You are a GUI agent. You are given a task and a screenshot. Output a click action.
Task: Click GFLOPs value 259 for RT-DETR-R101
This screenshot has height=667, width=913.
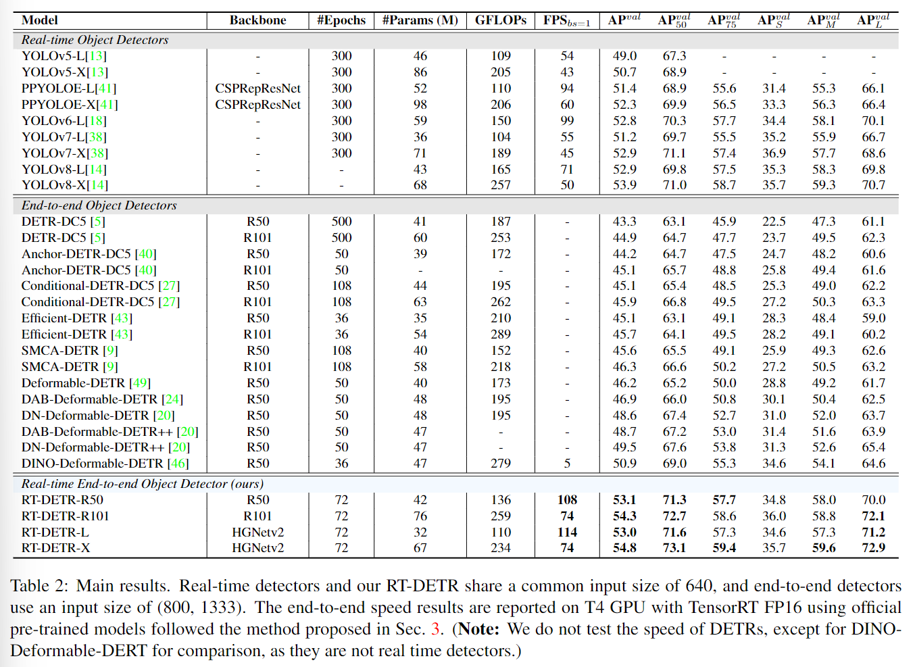pos(501,516)
